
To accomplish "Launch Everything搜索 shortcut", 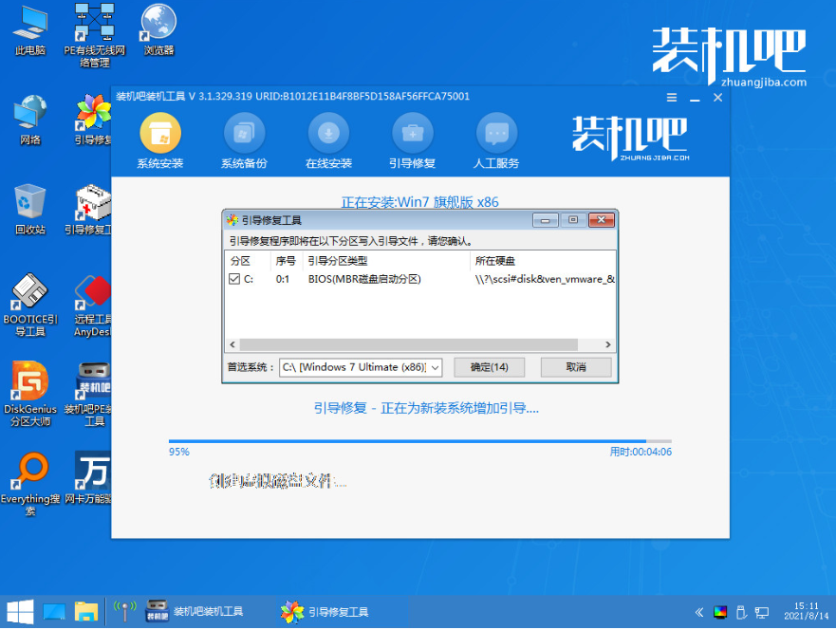I will coord(30,484).
